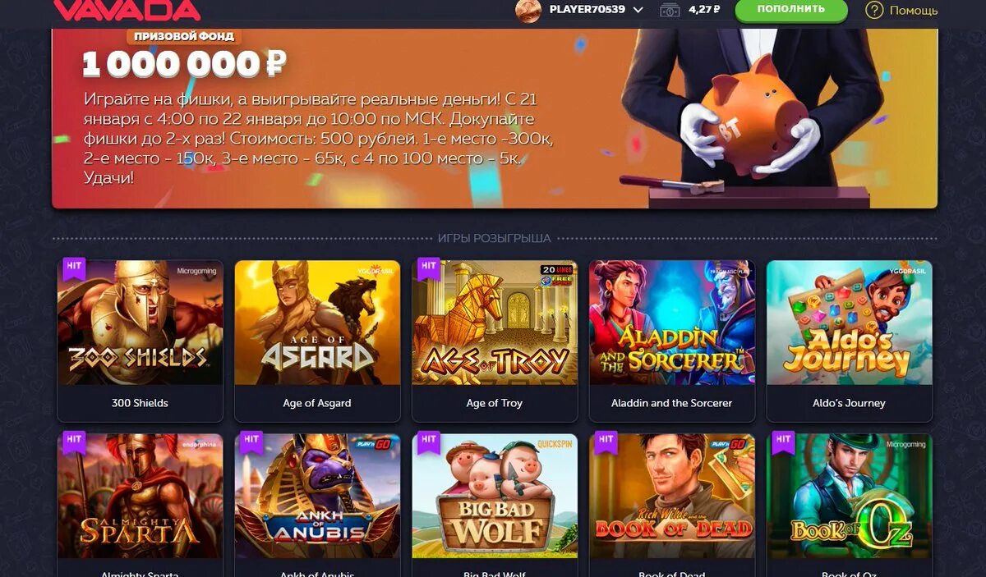Click the help question mark icon
986x577 pixels.
[874, 10]
